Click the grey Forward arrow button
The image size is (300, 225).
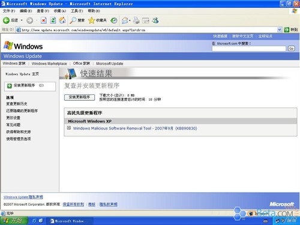[30, 20]
